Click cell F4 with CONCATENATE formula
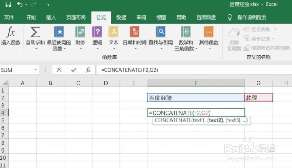 [196, 113]
